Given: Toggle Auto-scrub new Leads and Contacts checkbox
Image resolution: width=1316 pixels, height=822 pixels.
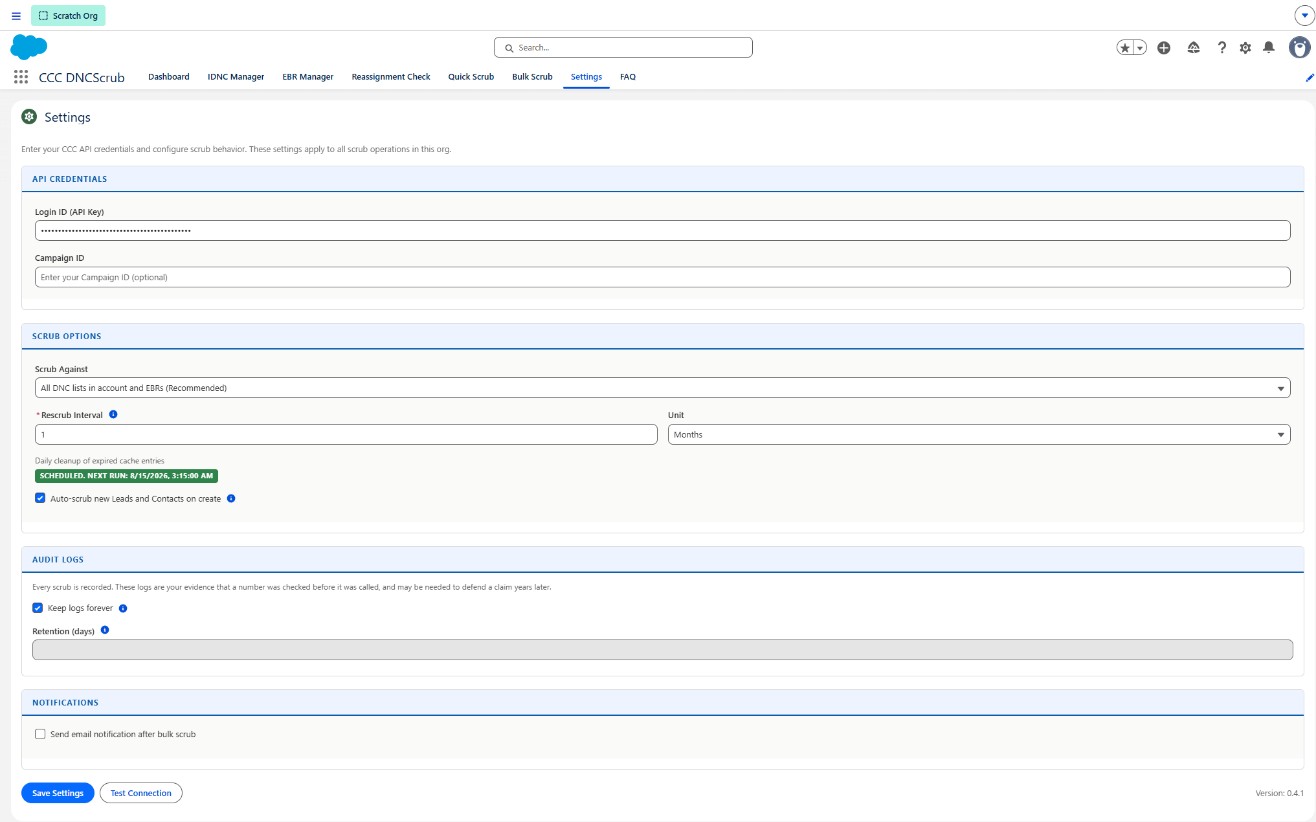Looking at the screenshot, I should (x=40, y=498).
